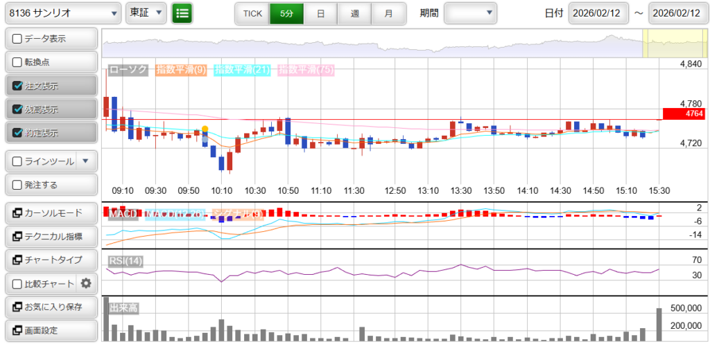Open the 期間 period dropdown
Image resolution: width=710 pixels, height=344 pixels.
click(x=470, y=13)
